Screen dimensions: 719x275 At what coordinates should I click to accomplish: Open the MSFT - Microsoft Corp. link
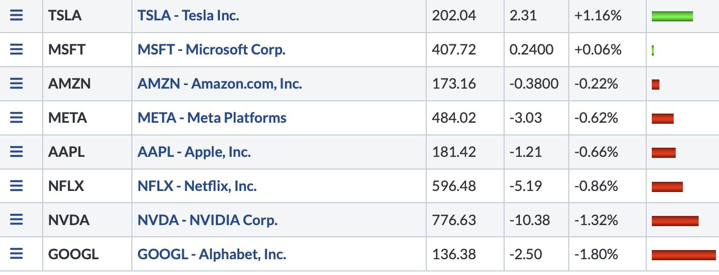(211, 50)
